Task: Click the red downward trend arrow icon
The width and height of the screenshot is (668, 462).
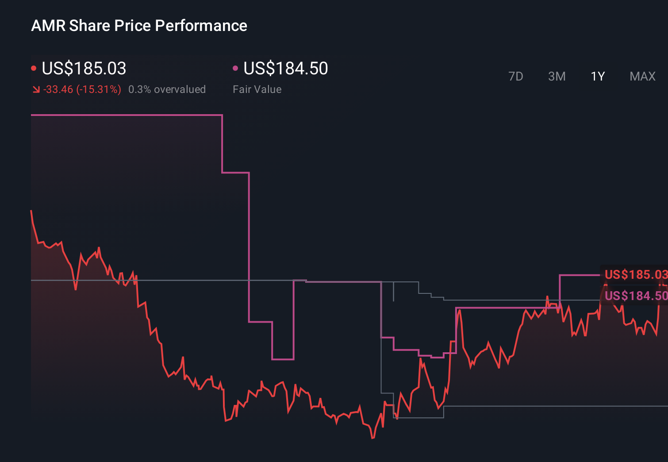Action: coord(36,89)
